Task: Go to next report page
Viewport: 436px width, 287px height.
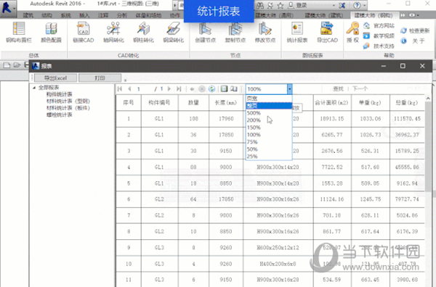Action: [169, 88]
